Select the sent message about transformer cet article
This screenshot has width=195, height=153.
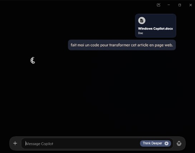coord(122,45)
